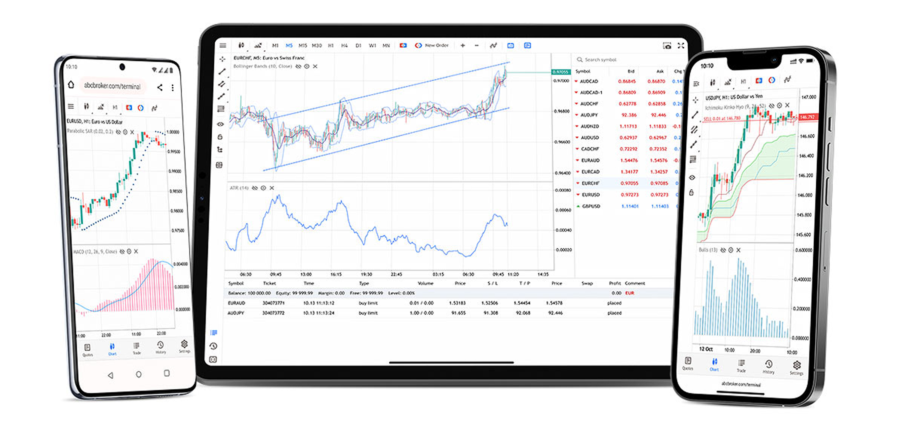Hide the Parabolic SAR indicator
The height and width of the screenshot is (421, 905).
(118, 132)
